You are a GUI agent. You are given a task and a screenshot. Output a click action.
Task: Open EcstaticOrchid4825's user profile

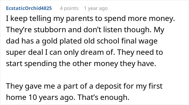pos(29,8)
